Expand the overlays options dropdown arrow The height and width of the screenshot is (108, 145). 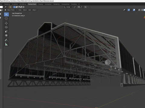click(136, 10)
